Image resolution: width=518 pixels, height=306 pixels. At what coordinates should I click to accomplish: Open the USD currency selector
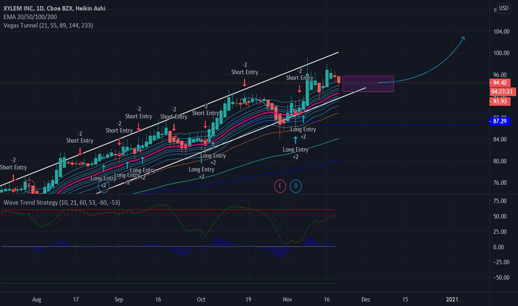click(504, 8)
